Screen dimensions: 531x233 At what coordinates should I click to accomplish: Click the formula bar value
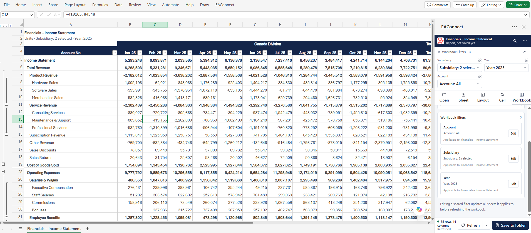(x=81, y=14)
